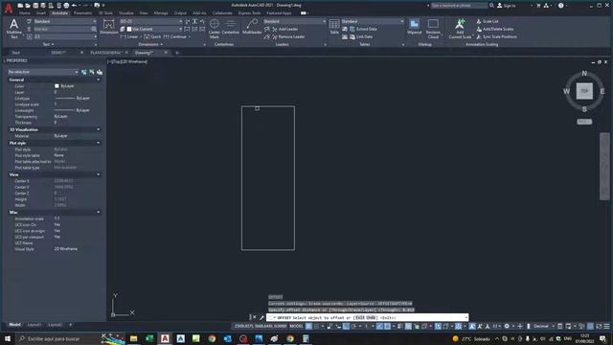Click the Linear dimension icon
The image size is (613, 345).
point(124,36)
